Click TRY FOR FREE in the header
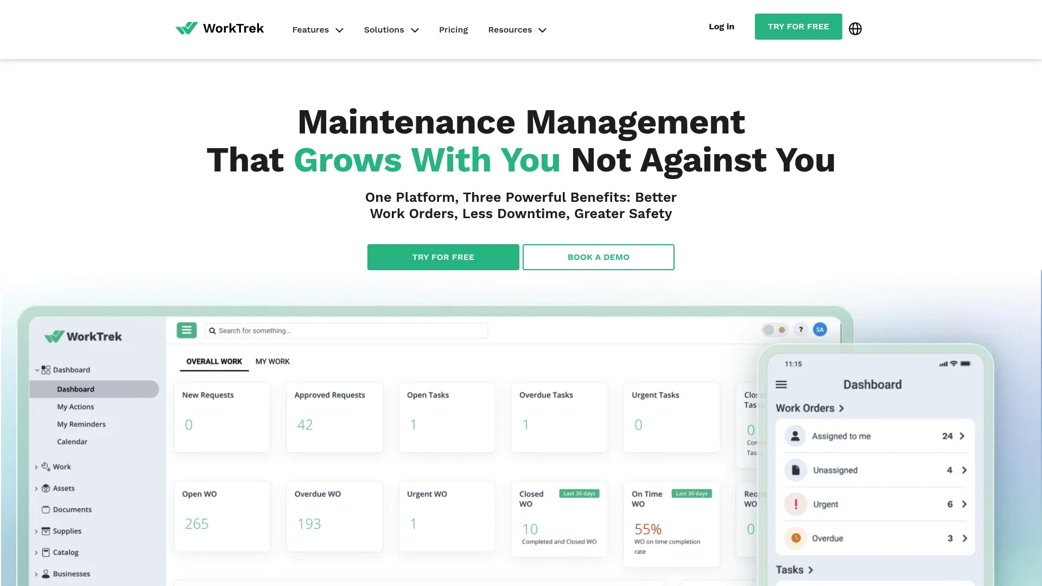Image resolution: width=1042 pixels, height=586 pixels. click(798, 27)
